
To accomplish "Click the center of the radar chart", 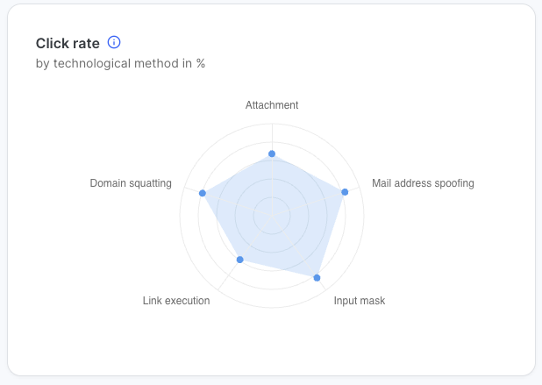I will (272, 215).
